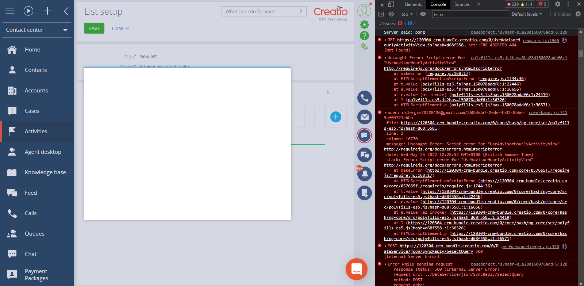
Task: Open the performanceLogger.js:350 source link
Action: (x=530, y=247)
